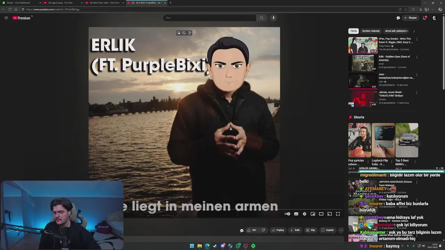The height and width of the screenshot is (250, 445).
Task: Submit search with the magnifier button
Action: point(261,18)
